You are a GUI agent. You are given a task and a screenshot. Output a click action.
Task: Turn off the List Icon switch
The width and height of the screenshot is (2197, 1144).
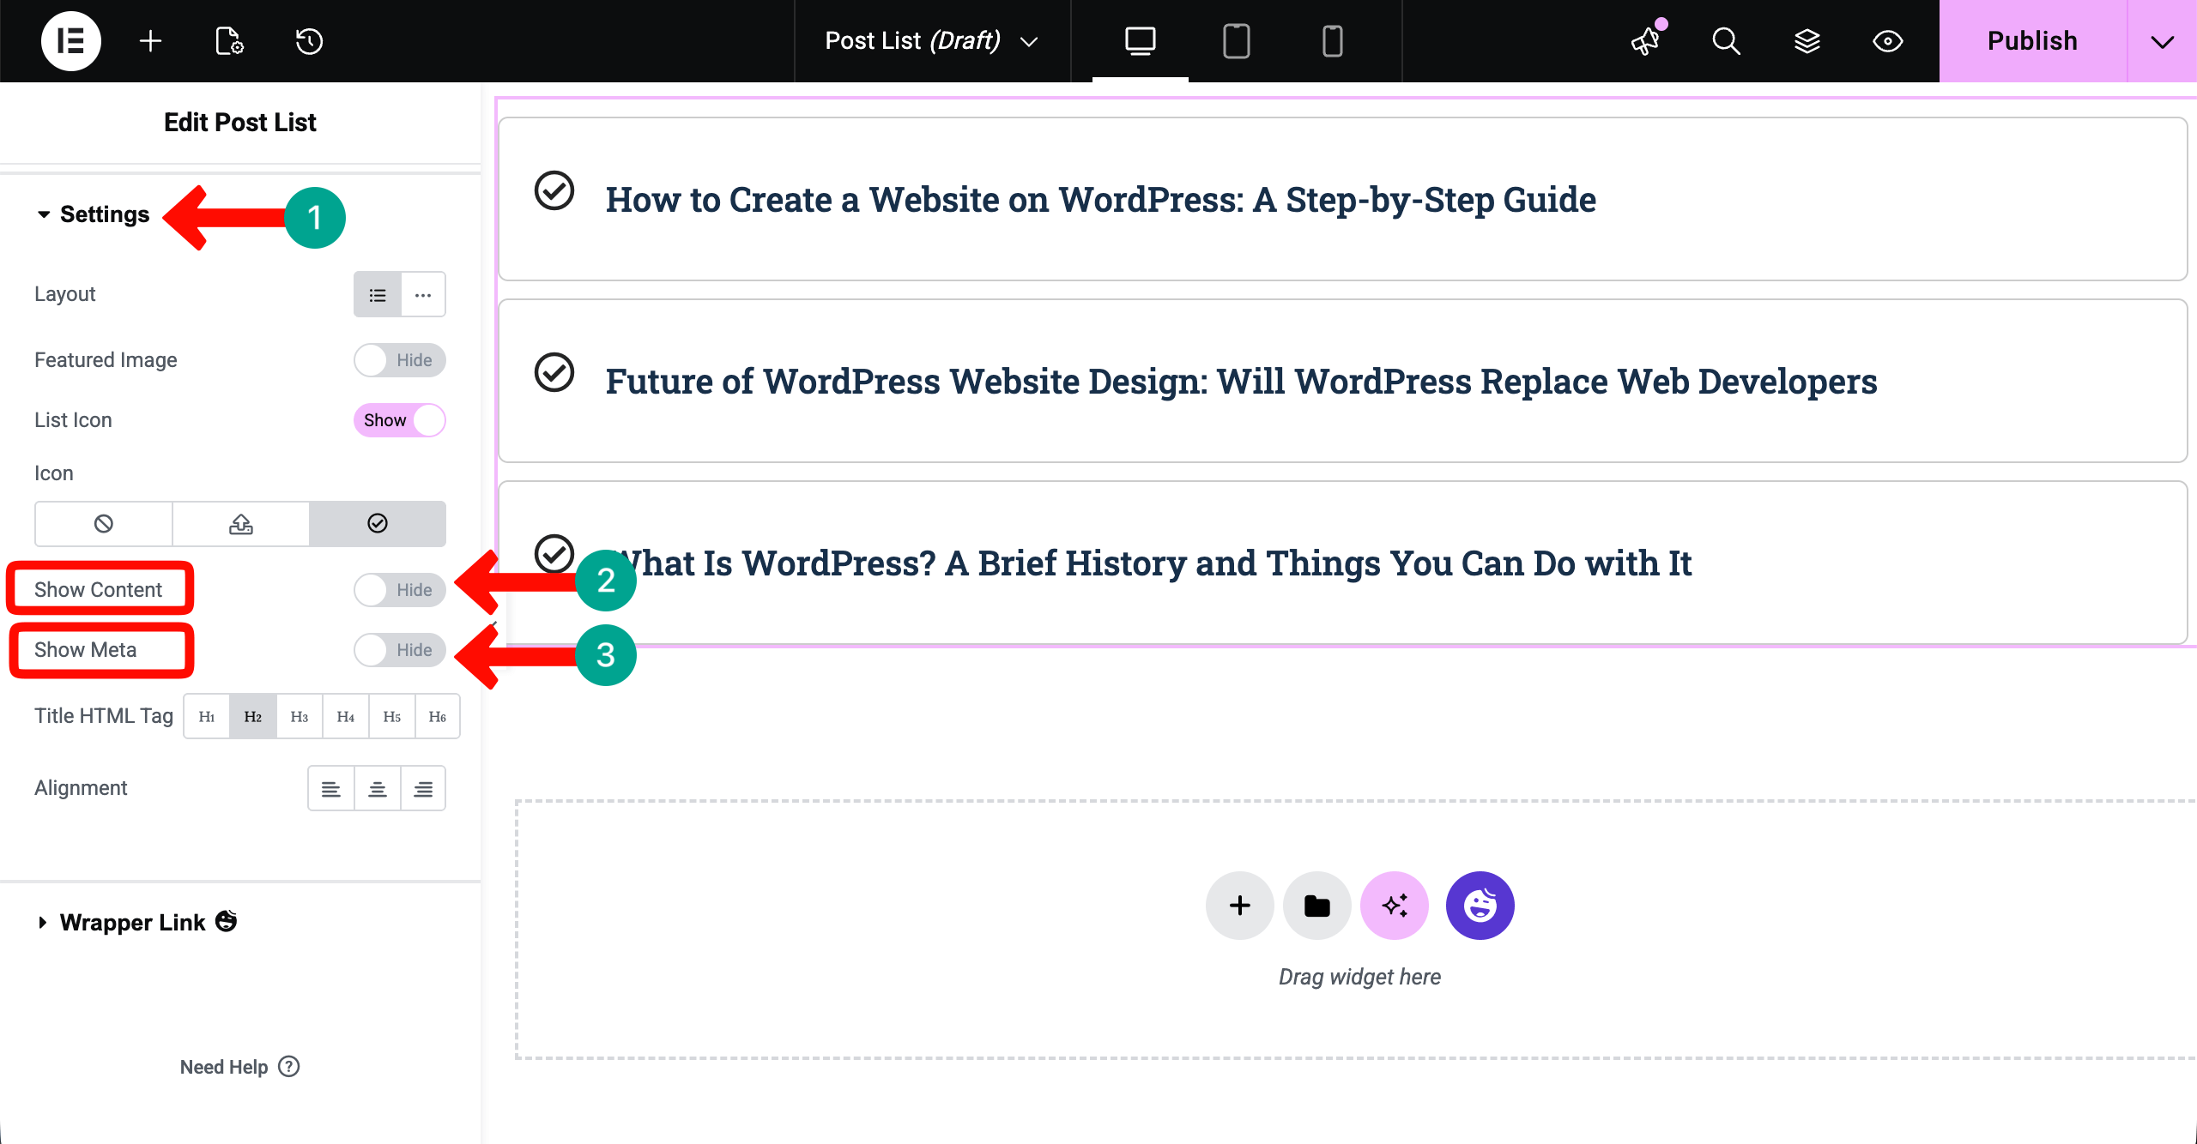400,420
